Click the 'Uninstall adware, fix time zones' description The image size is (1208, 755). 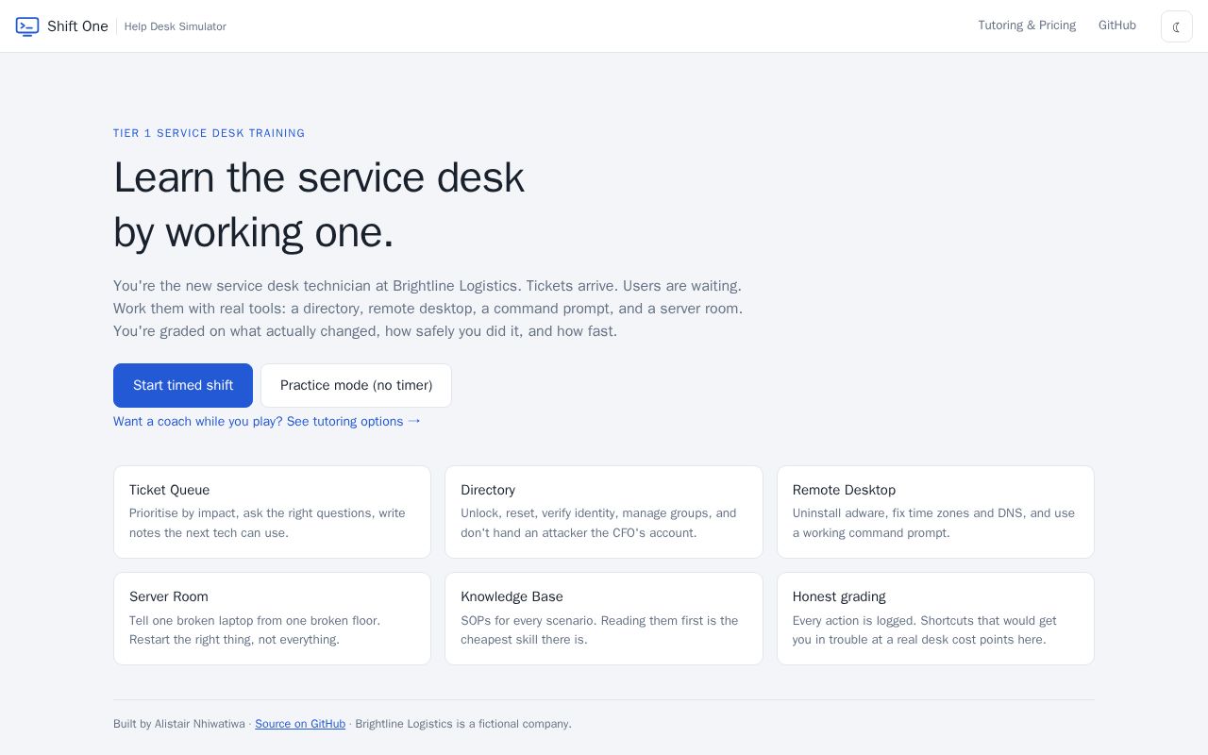(933, 523)
